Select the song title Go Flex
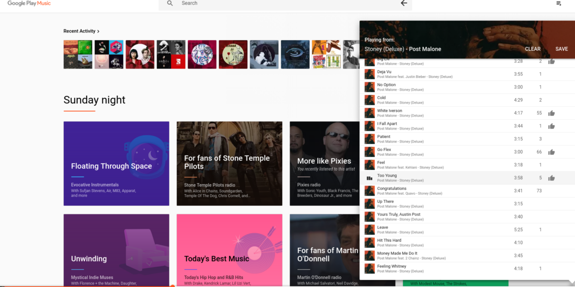The height and width of the screenshot is (287, 575). coord(384,149)
